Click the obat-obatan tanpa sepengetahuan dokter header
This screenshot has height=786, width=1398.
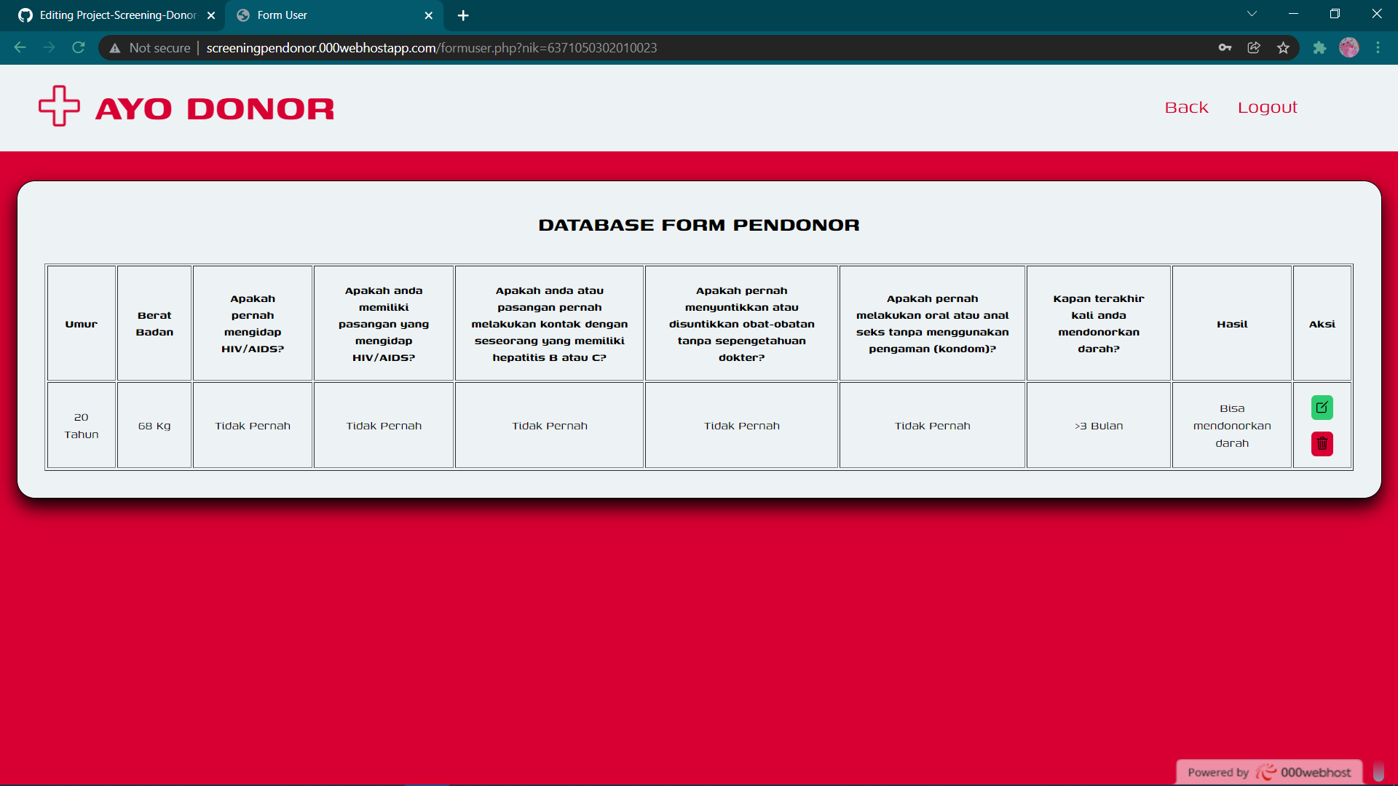tap(742, 324)
